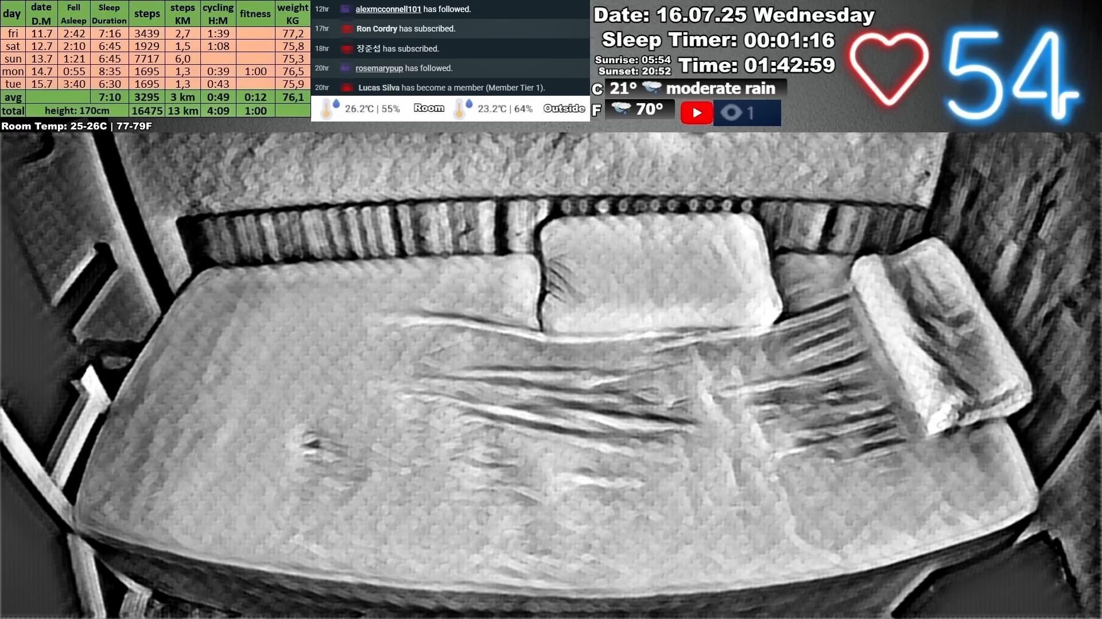1102x619 pixels.
Task: Click the Time: 01:42:59 clock
Action: click(756, 65)
